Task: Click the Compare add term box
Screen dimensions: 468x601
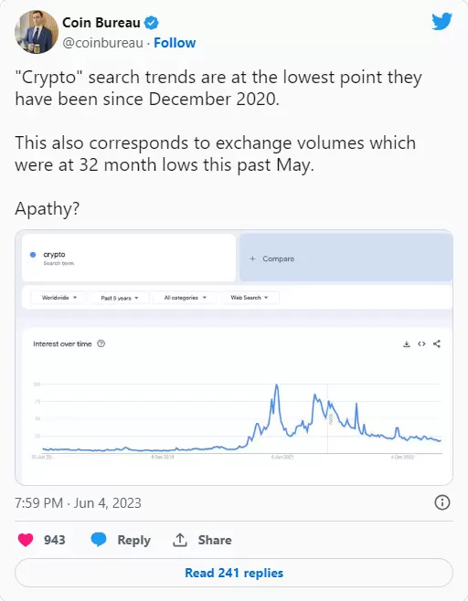Action: [346, 258]
